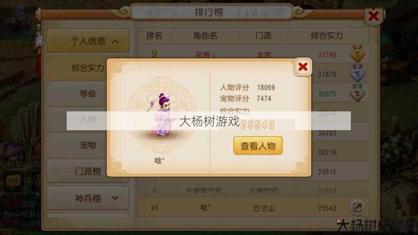Tap the share icon beside score 25543
Viewport: 418px width, 235px height.
357,207
